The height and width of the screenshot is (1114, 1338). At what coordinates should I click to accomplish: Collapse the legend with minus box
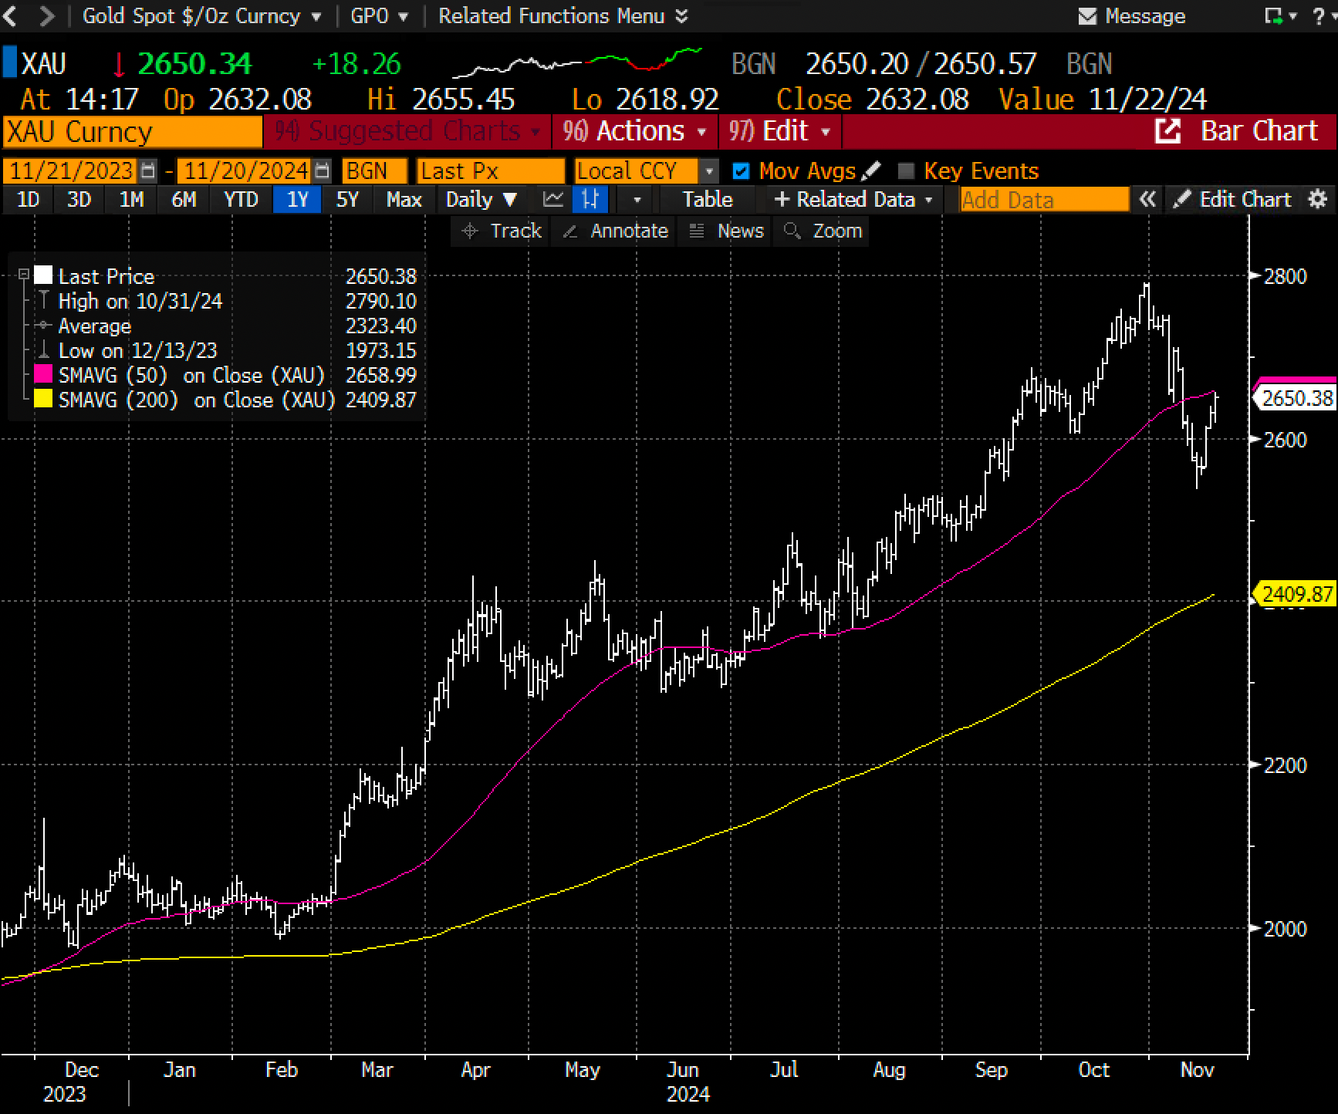(x=24, y=275)
